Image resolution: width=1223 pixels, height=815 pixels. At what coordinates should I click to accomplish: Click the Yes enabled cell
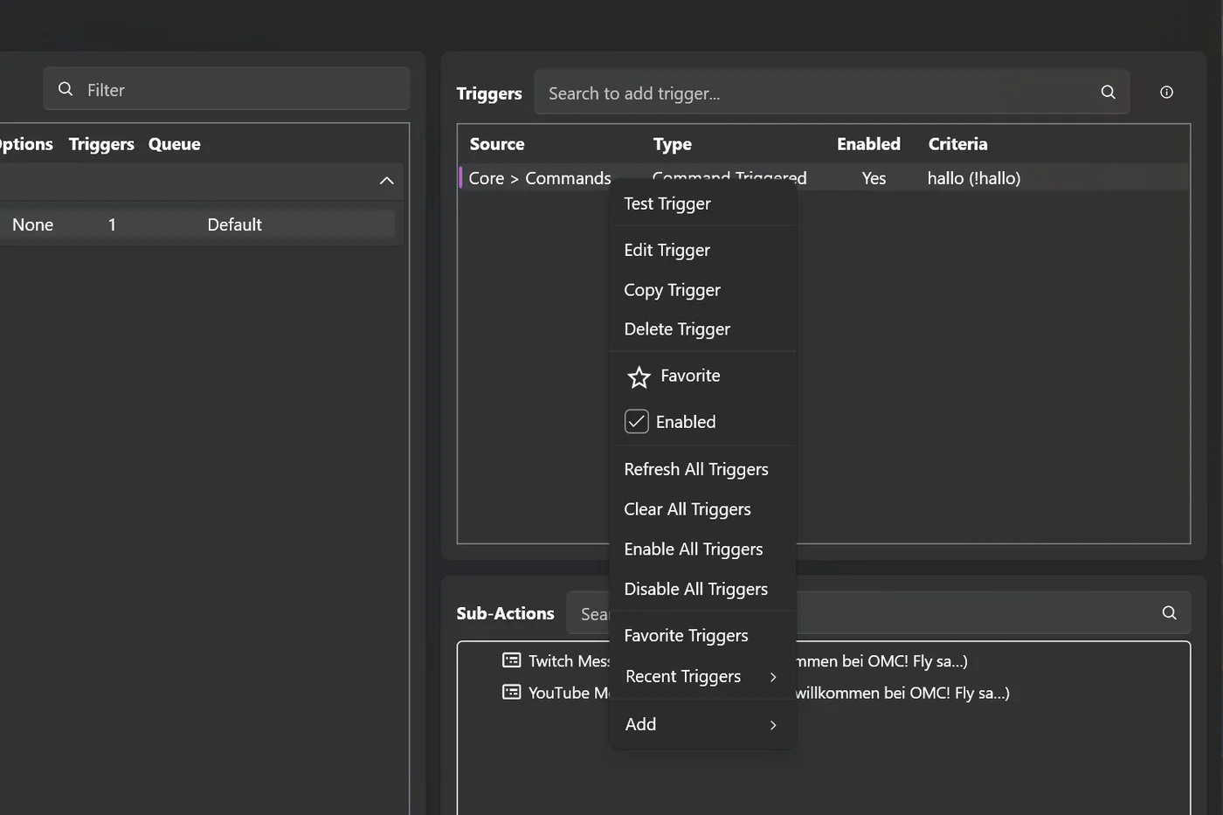click(x=874, y=178)
